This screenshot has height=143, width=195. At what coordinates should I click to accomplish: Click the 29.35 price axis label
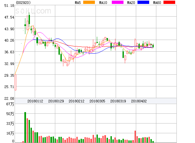click(x=9, y=75)
